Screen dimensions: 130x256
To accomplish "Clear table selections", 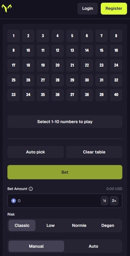I will click(94, 152).
